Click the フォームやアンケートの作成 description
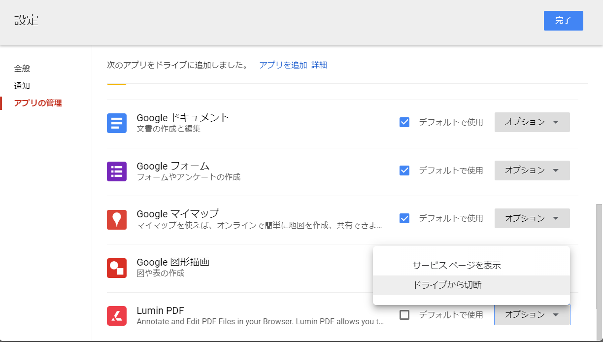The height and width of the screenshot is (342, 603). (189, 177)
